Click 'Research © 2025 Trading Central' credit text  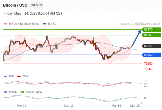139,24
